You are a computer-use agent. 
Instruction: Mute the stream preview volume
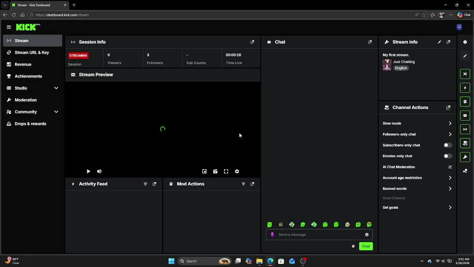[x=99, y=171]
